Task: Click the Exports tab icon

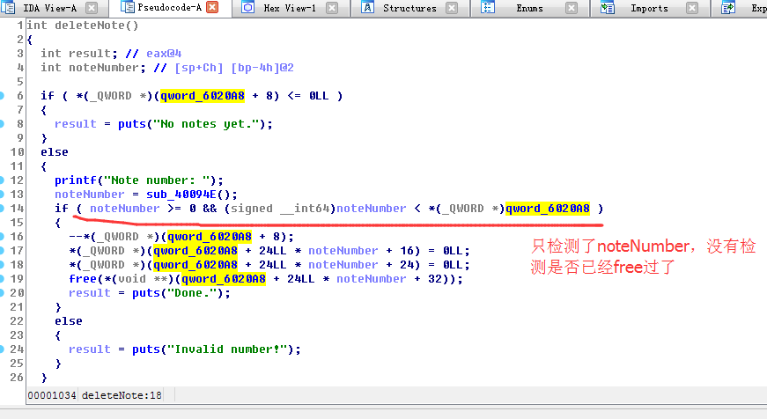Action: (x=728, y=8)
